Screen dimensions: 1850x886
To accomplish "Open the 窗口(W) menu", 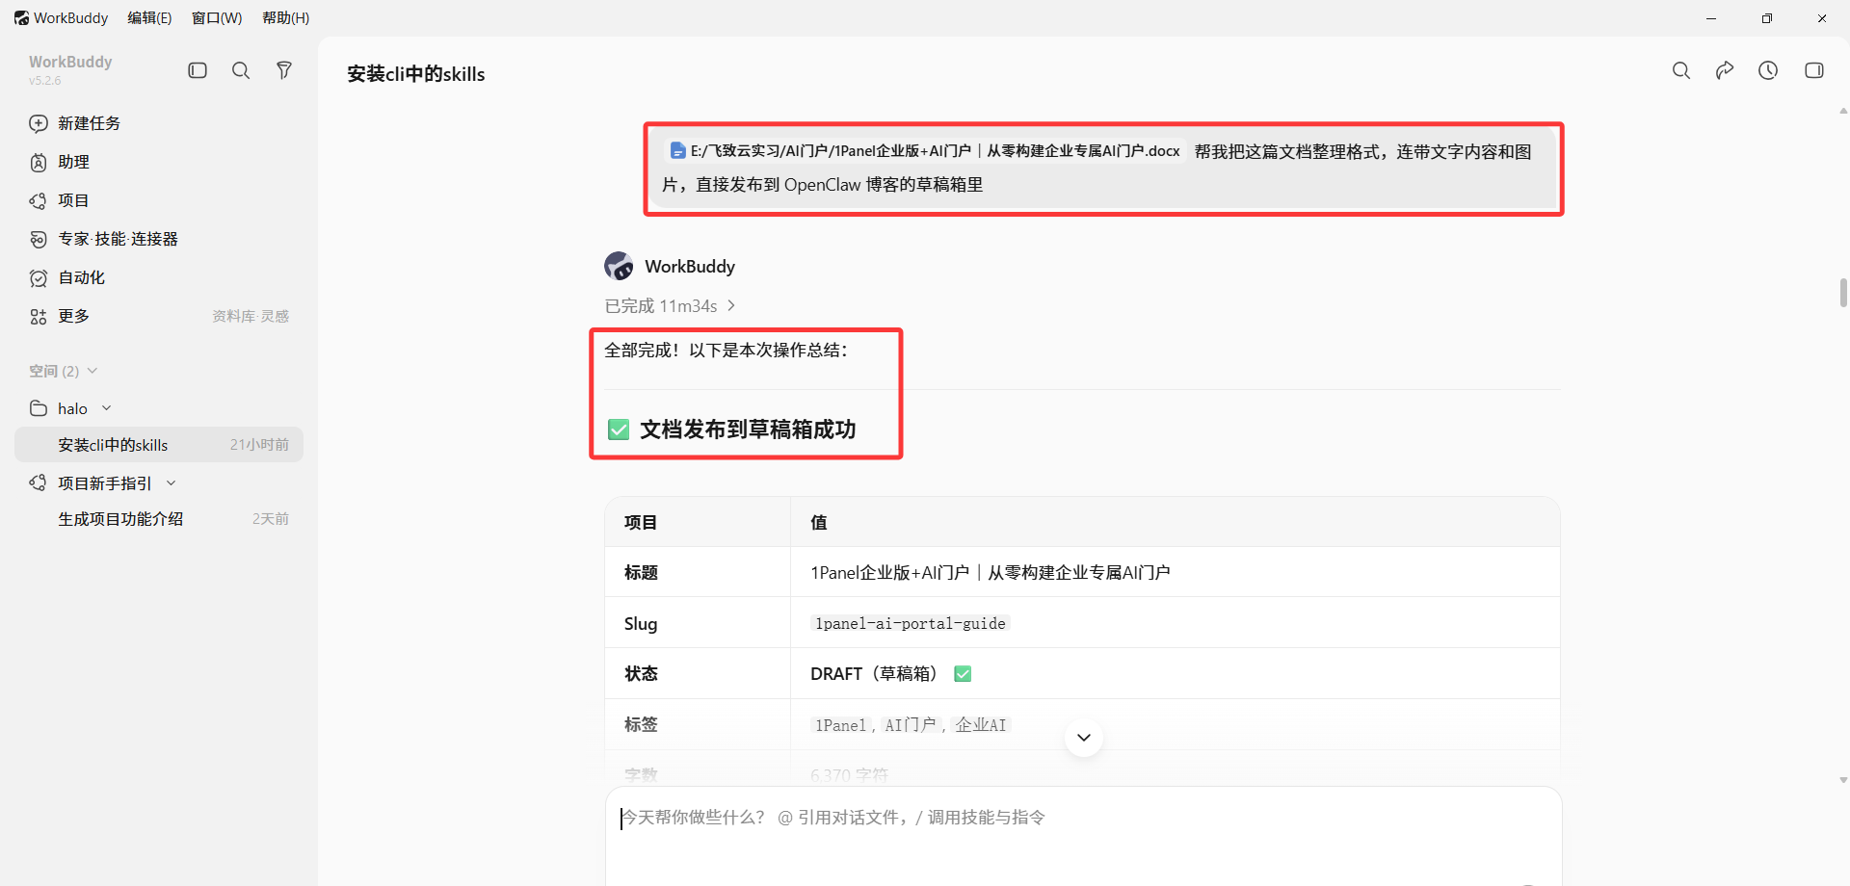I will pyautogui.click(x=217, y=18).
